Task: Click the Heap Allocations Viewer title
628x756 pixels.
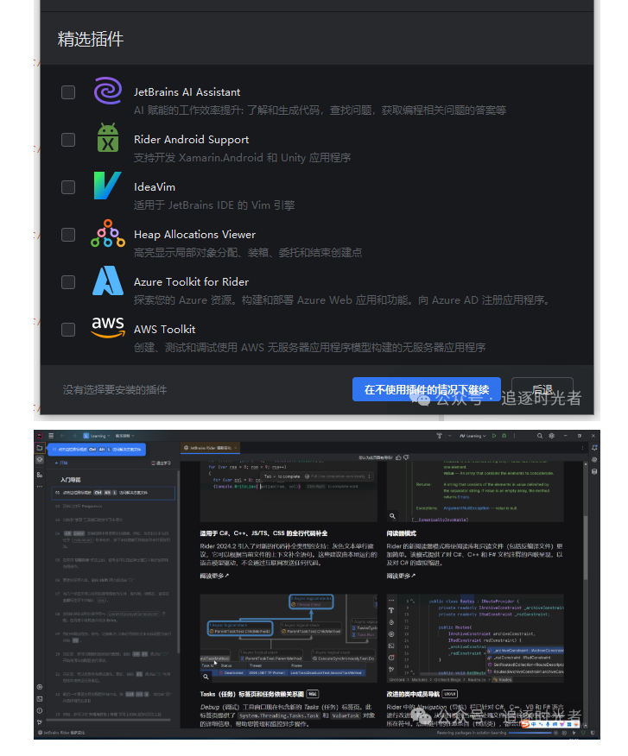Action: (194, 235)
